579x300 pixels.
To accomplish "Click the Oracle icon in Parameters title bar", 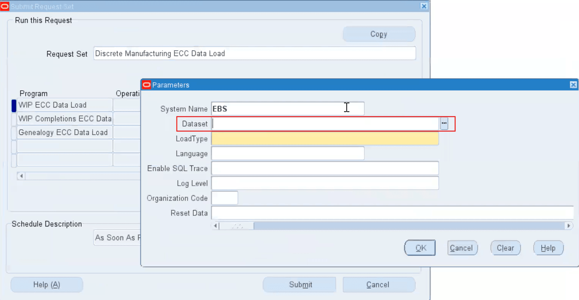I will click(x=146, y=85).
